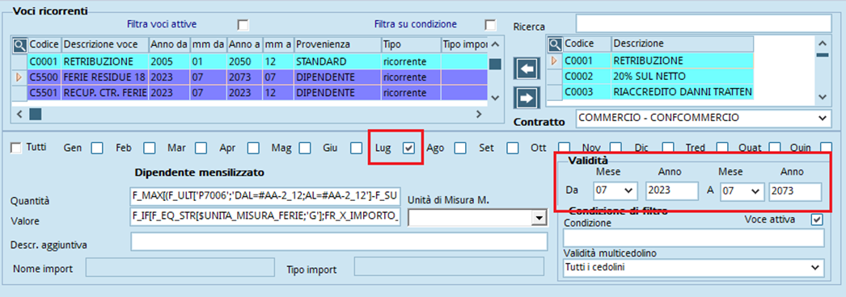Click the Provenienza column header
Viewport: 846px width, 297px height.
click(336, 44)
